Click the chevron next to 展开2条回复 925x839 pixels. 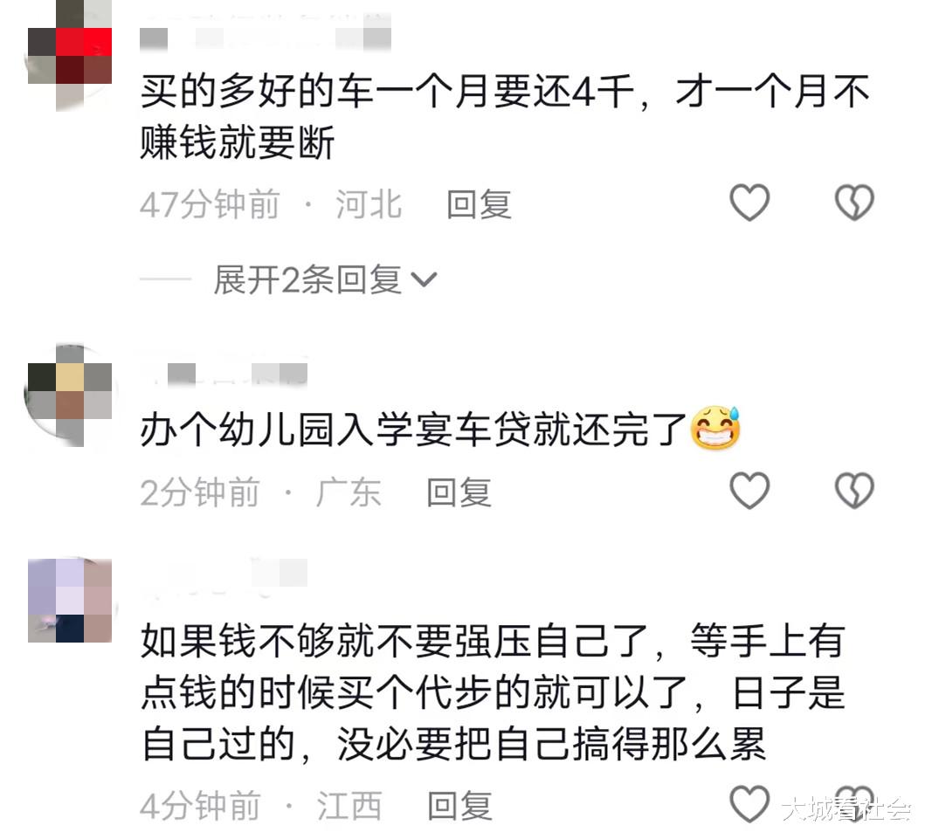pos(425,280)
